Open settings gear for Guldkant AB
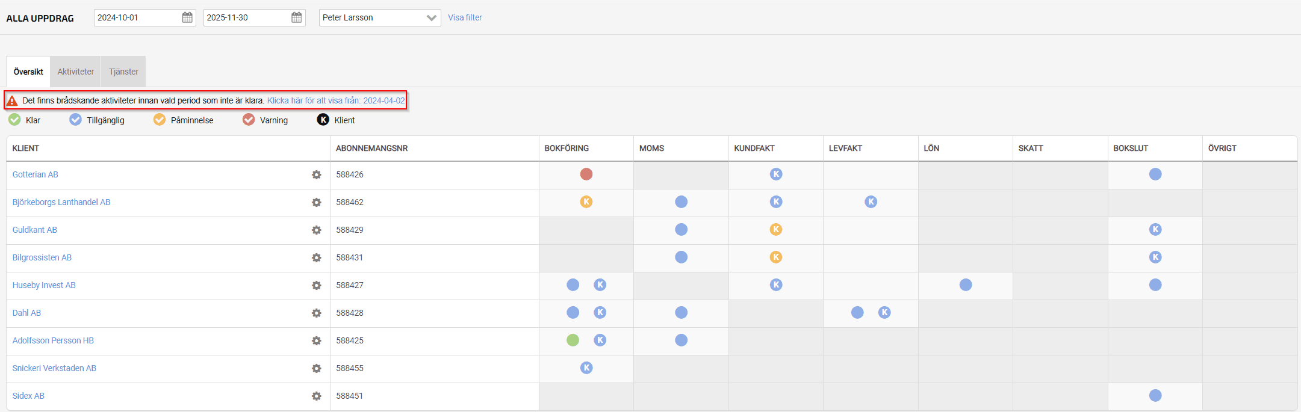 (x=316, y=230)
